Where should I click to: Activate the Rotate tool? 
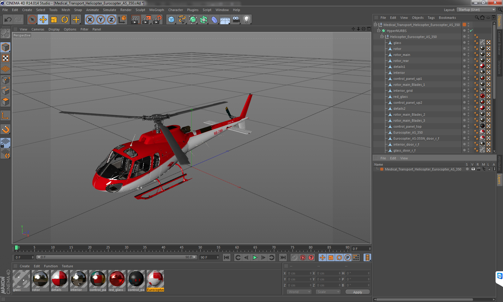coord(65,20)
